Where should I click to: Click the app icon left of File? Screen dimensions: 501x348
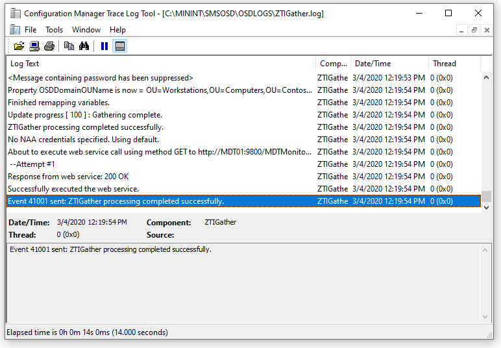click(14, 30)
